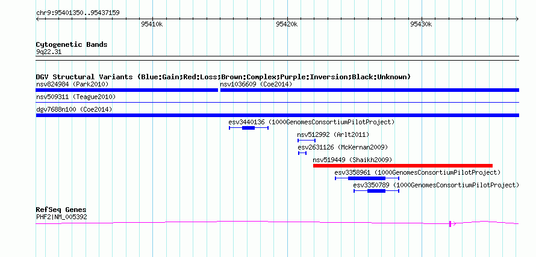The width and height of the screenshot is (536, 257).
Task: Click the 9q22.31 band label
Action: (x=49, y=52)
